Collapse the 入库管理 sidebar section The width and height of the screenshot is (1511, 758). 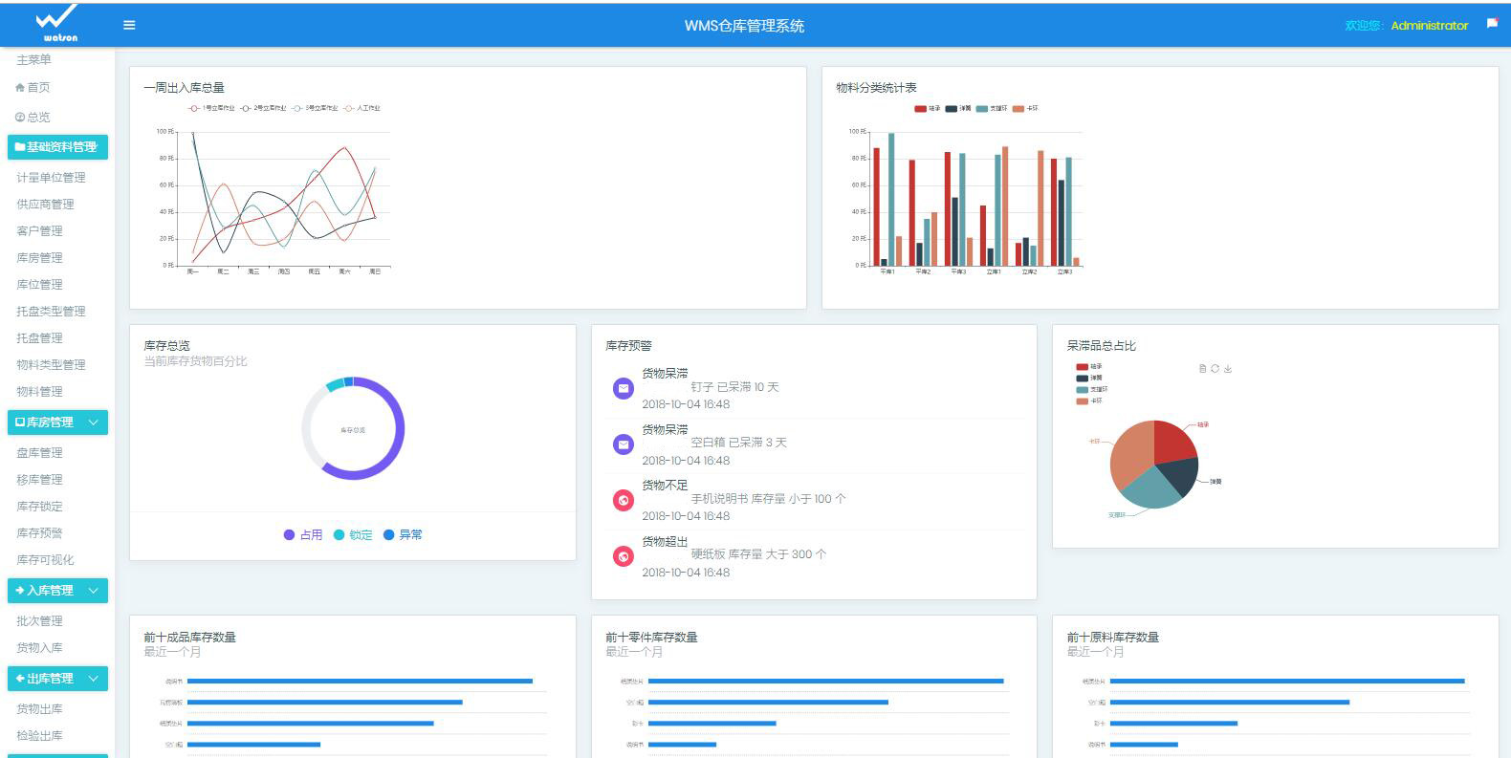[x=93, y=590]
